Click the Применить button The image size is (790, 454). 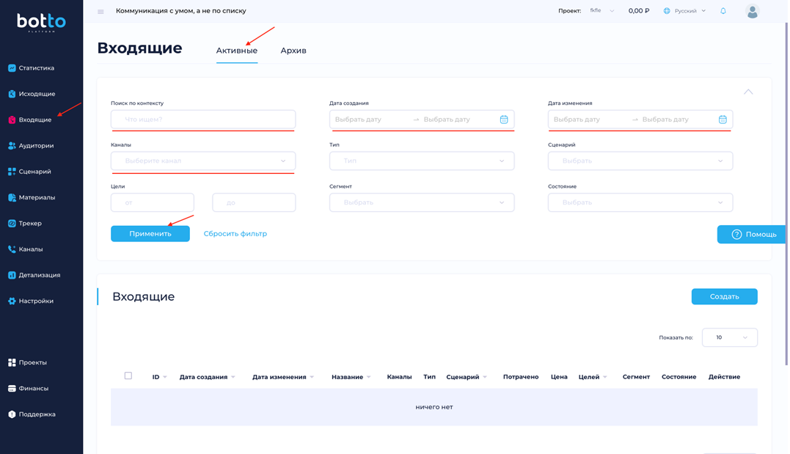click(x=150, y=234)
